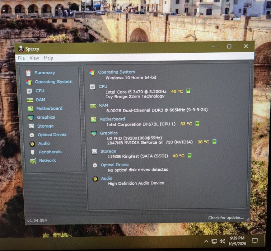Click the '119GB KingFast (SATA (SSD))' text
Viewport: 271px width, 251px height.
(x=138, y=156)
